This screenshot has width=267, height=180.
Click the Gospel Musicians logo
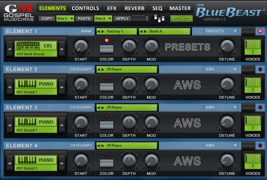19,13
